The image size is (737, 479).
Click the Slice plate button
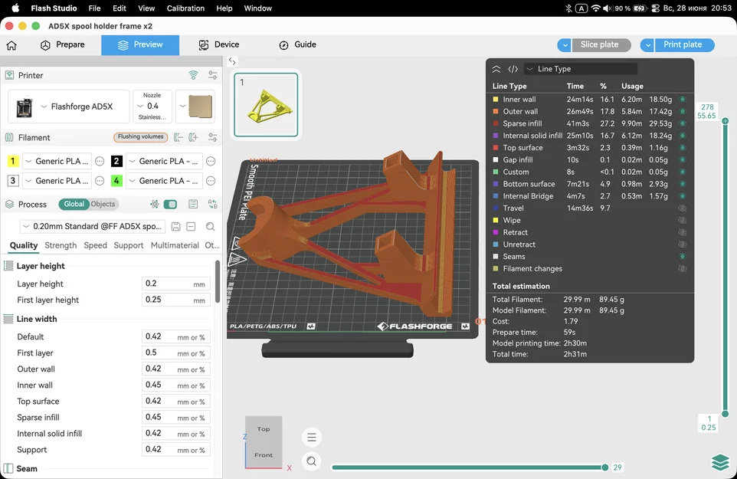(601, 45)
